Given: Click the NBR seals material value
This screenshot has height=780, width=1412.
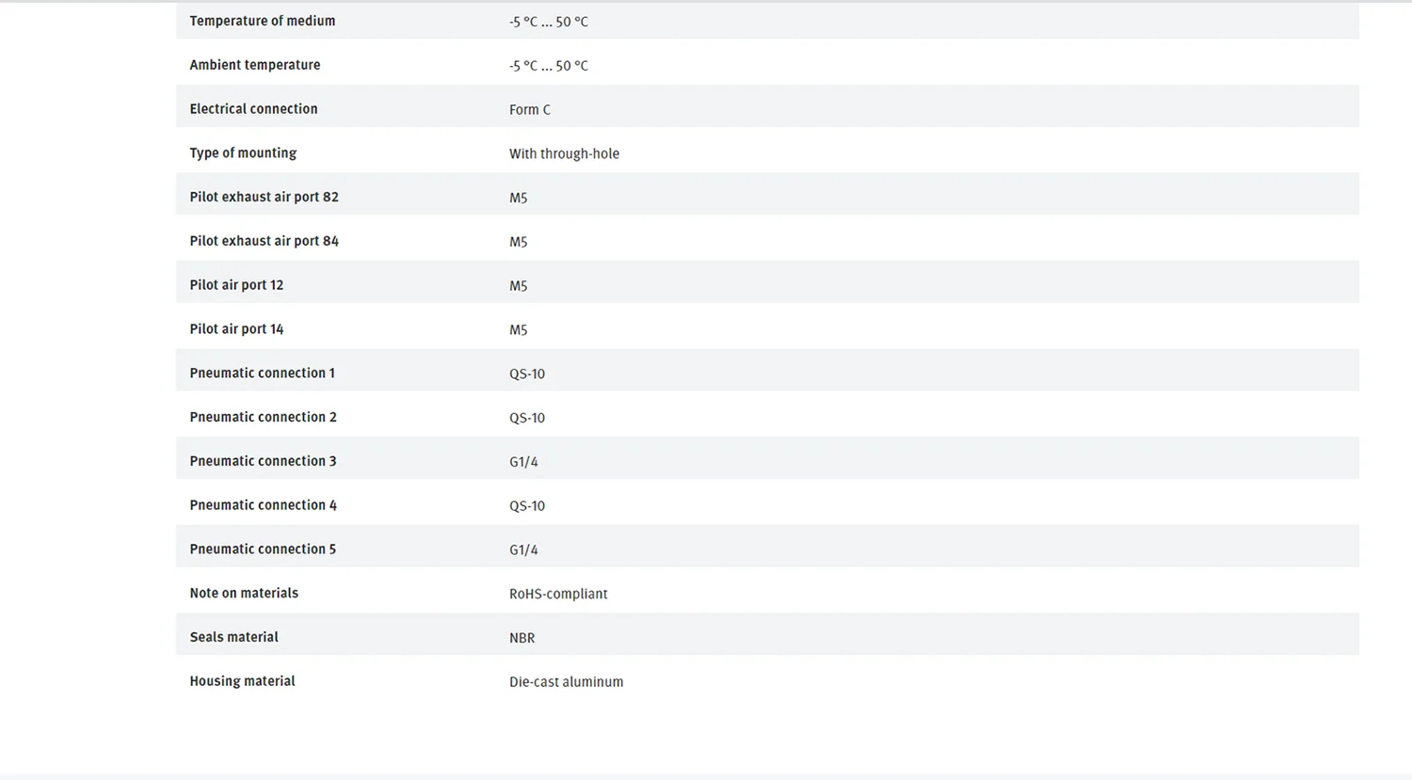Looking at the screenshot, I should click(x=522, y=638).
